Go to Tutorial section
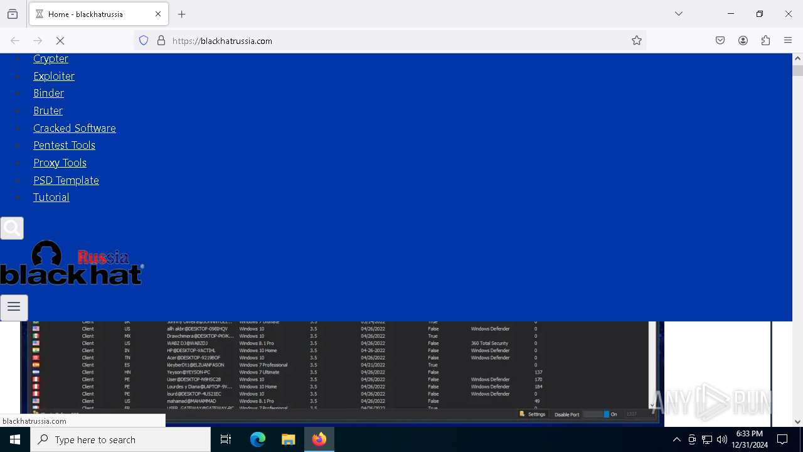 click(51, 197)
